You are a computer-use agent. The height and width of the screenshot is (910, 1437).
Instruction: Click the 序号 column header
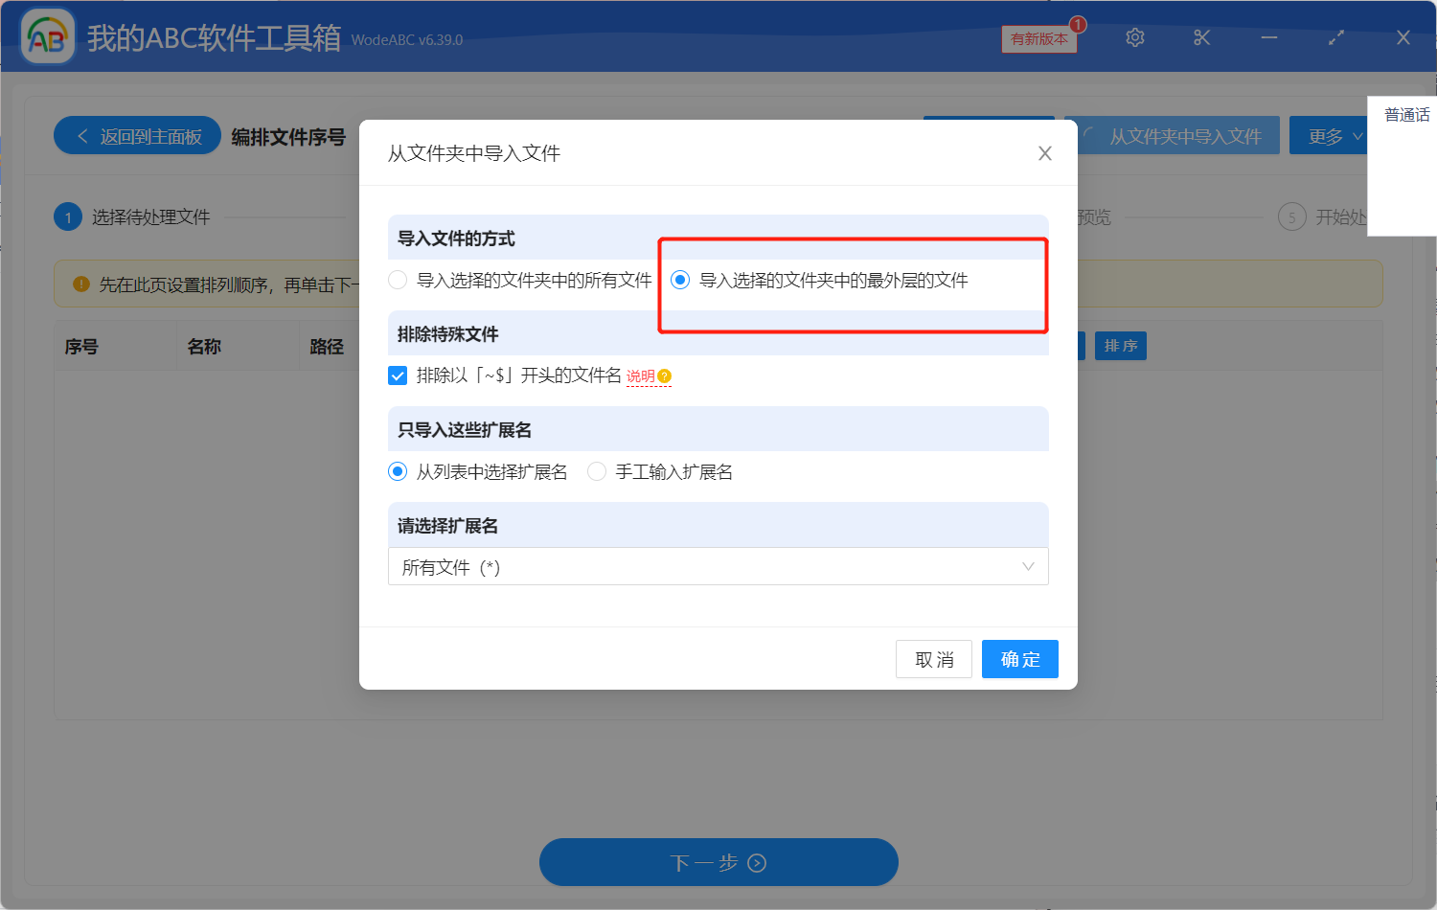pos(81,347)
